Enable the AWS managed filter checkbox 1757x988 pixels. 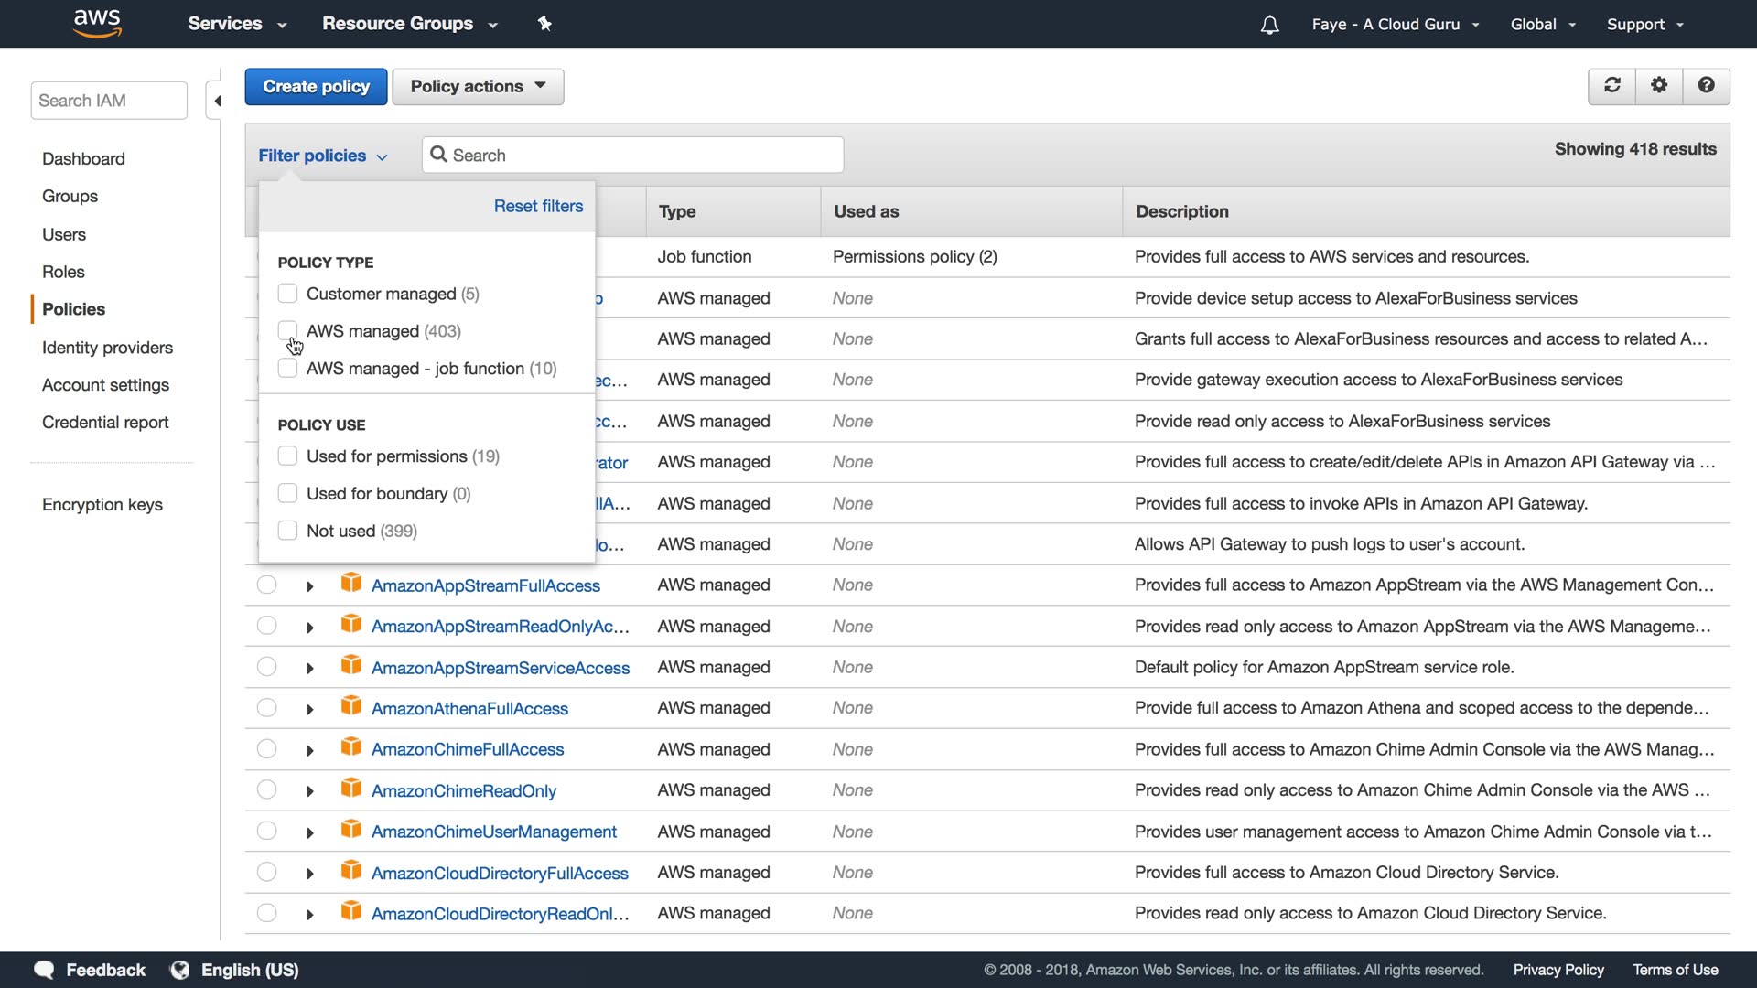tap(287, 330)
